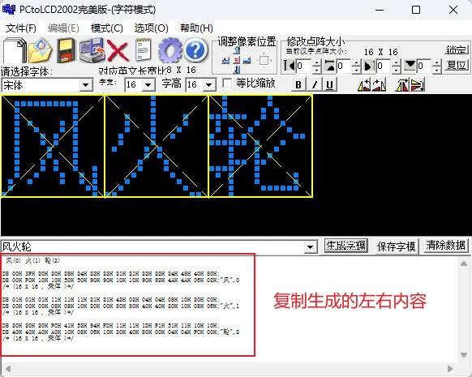
Task: Click the output scrollbar down arrow
Action: (464, 355)
